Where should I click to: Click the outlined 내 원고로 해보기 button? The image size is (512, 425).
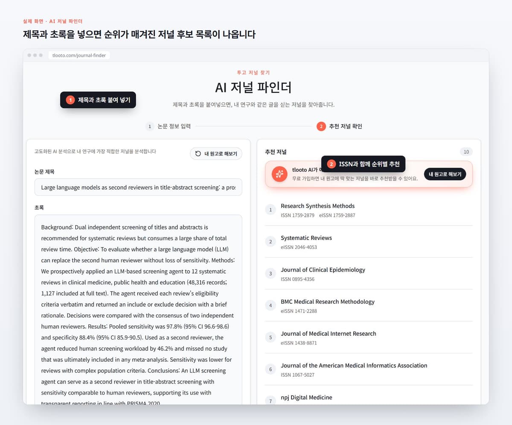pyautogui.click(x=216, y=154)
